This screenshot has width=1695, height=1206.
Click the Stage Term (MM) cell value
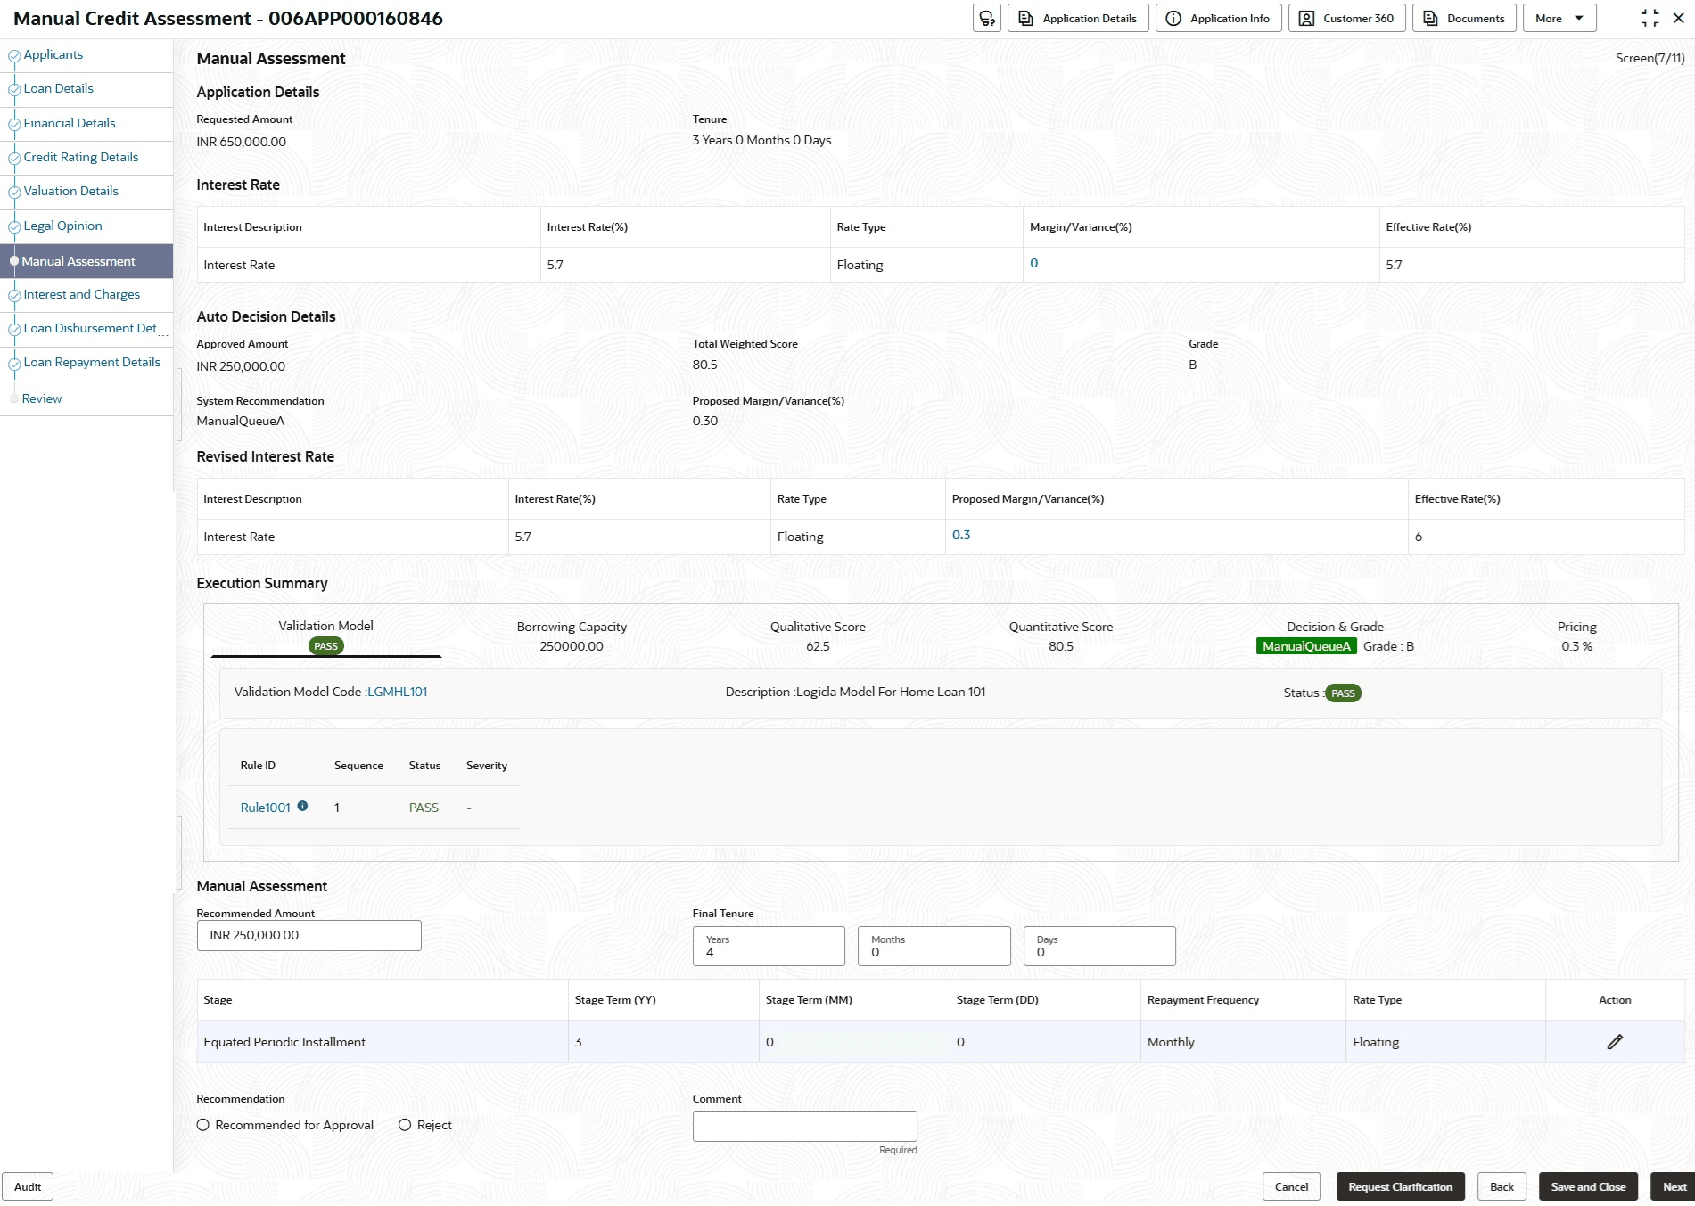769,1042
